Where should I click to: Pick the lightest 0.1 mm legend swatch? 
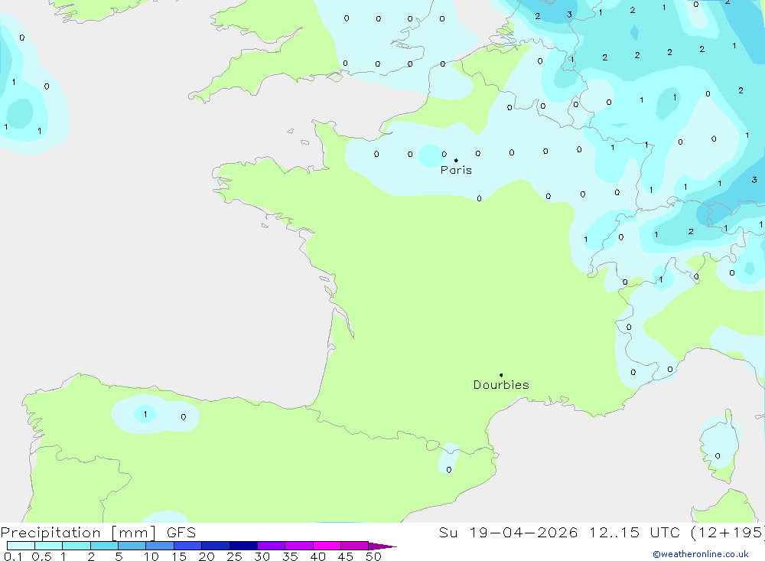[21, 546]
